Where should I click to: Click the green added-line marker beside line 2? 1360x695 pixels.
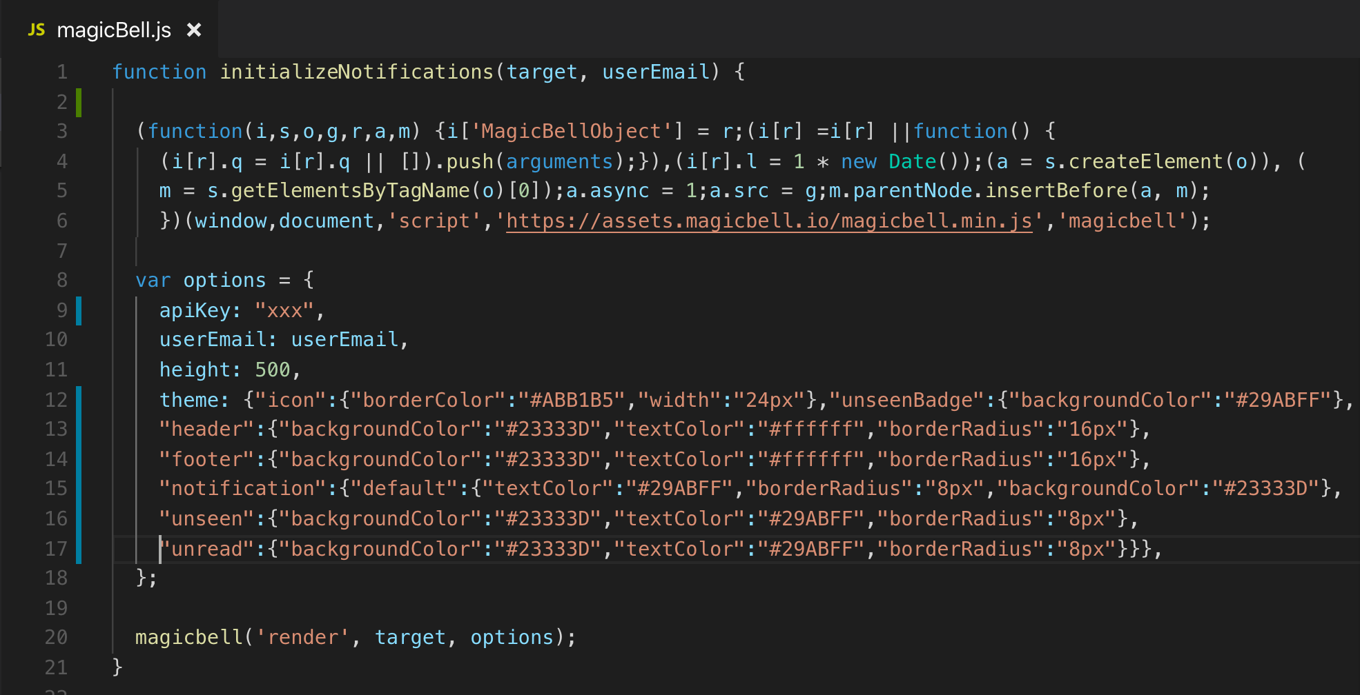(79, 102)
